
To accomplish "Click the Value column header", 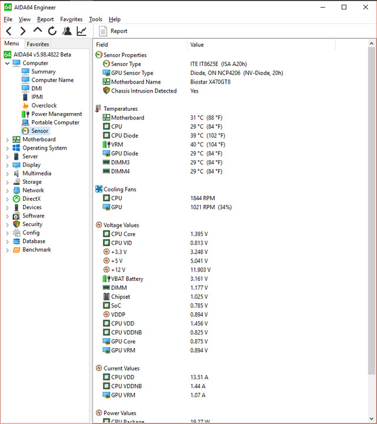I will [x=261, y=45].
